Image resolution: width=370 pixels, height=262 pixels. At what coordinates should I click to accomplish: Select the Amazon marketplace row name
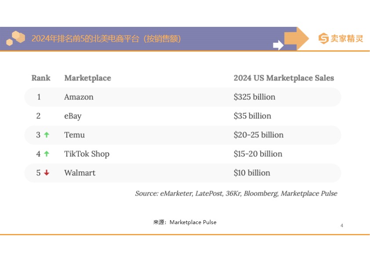point(79,97)
